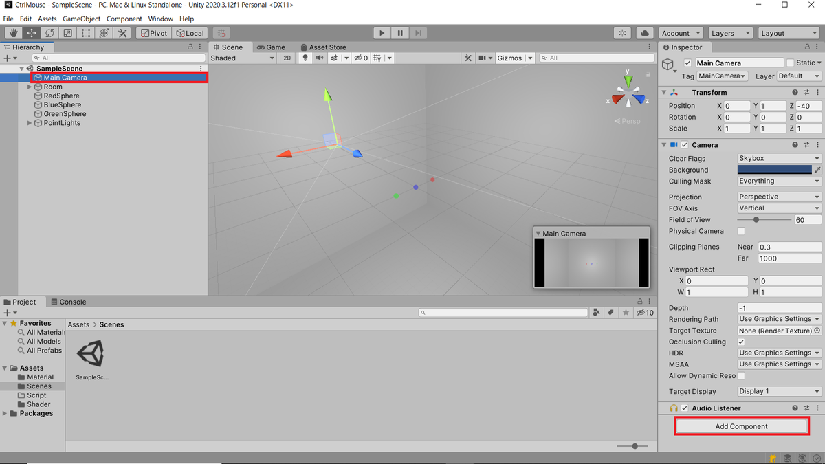Toggle scene lighting bulb icon

pos(306,58)
